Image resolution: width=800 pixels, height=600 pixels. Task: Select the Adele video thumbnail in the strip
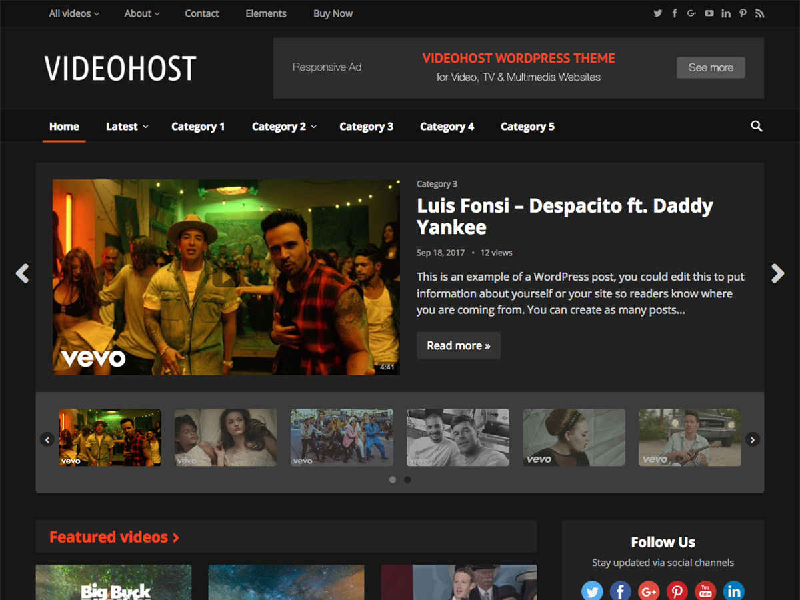(x=573, y=437)
